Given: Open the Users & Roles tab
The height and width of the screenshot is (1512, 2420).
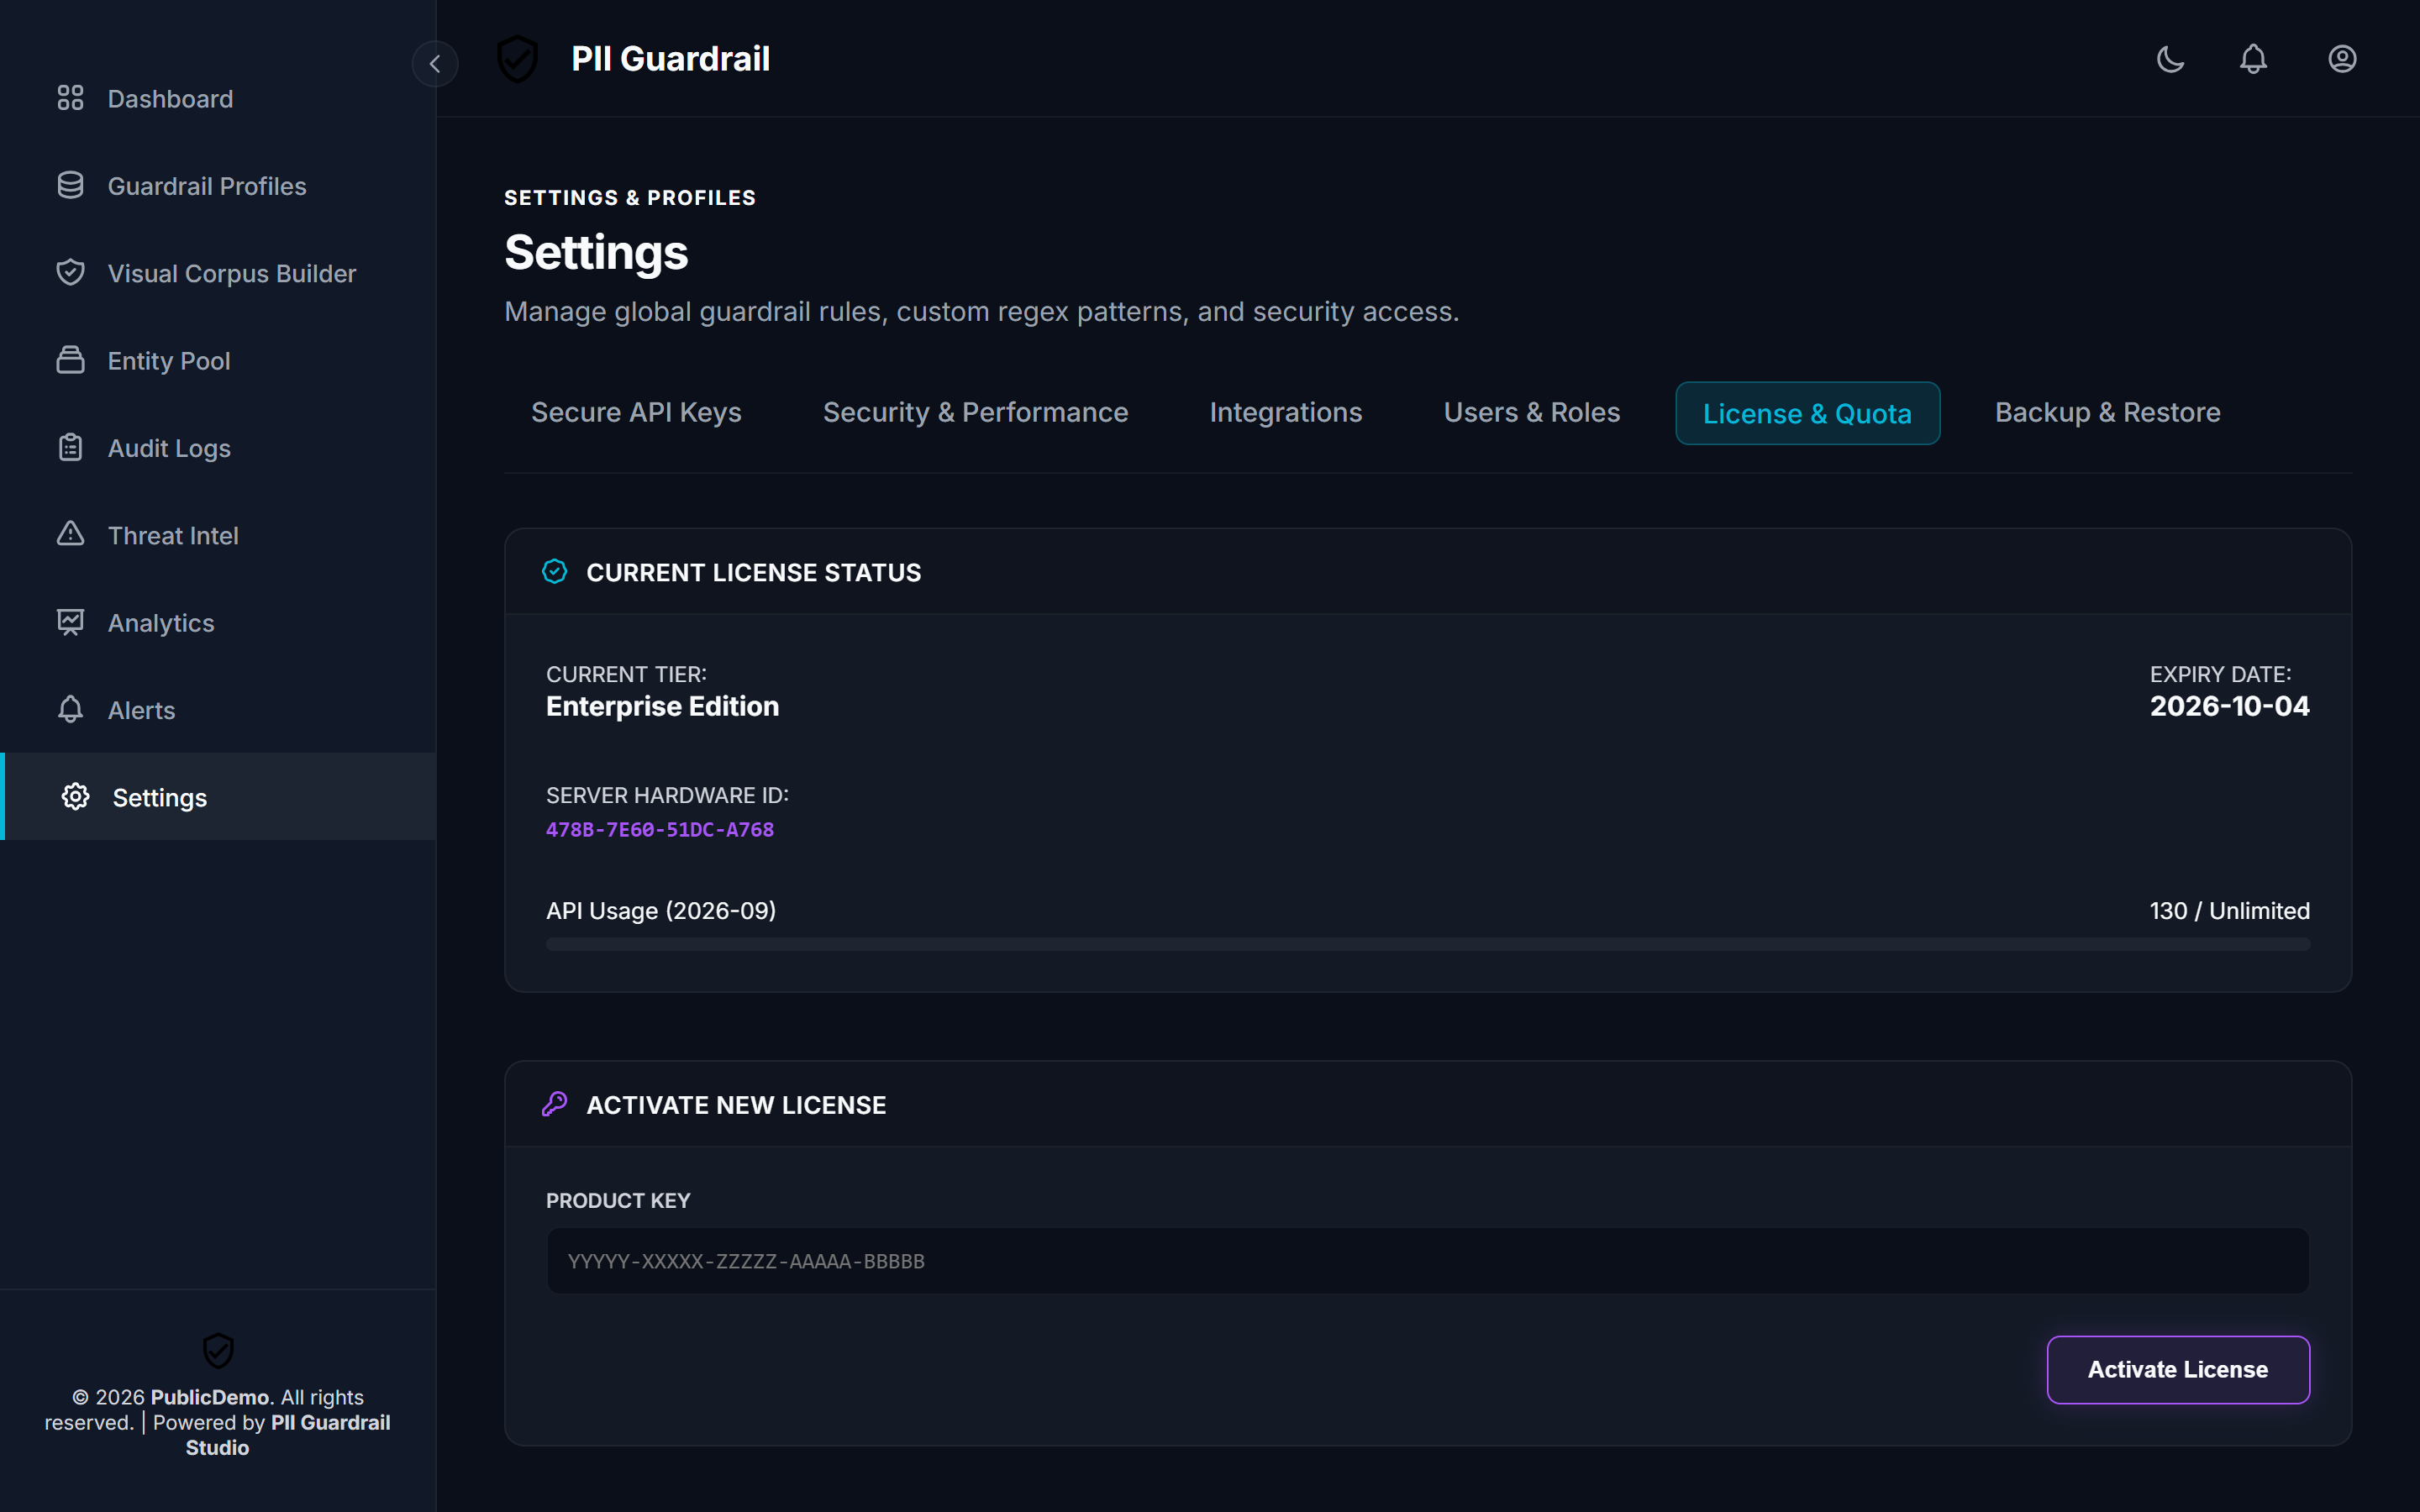Looking at the screenshot, I should [1531, 412].
